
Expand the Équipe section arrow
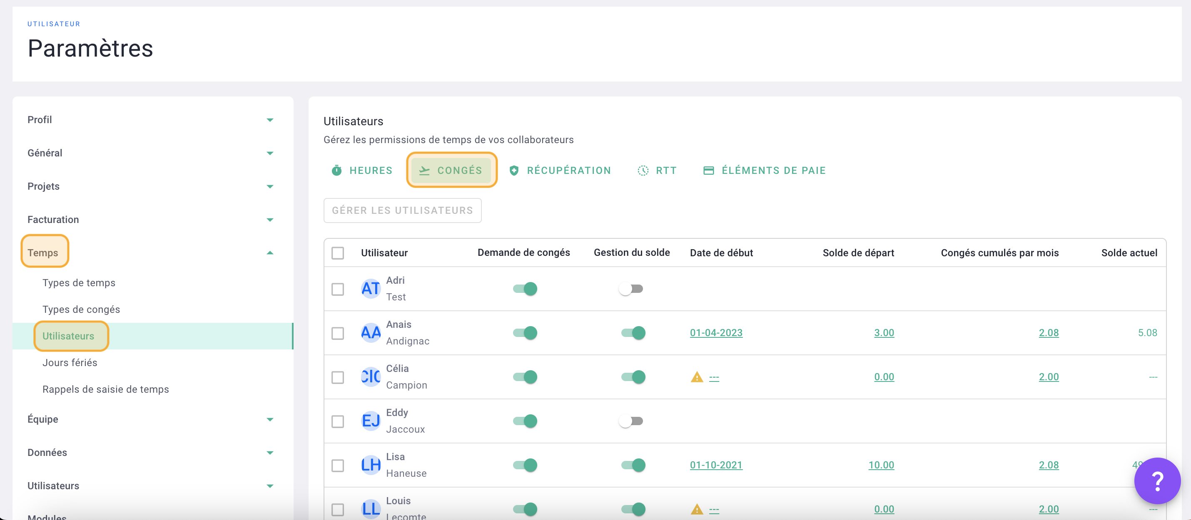point(270,419)
